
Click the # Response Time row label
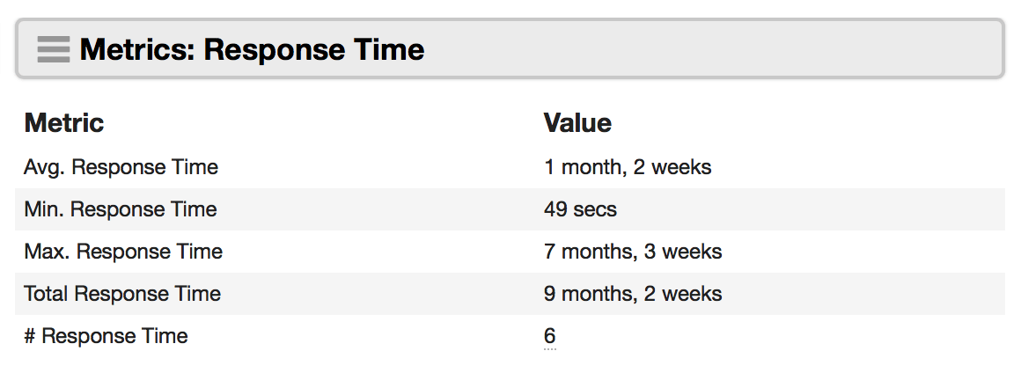107,336
